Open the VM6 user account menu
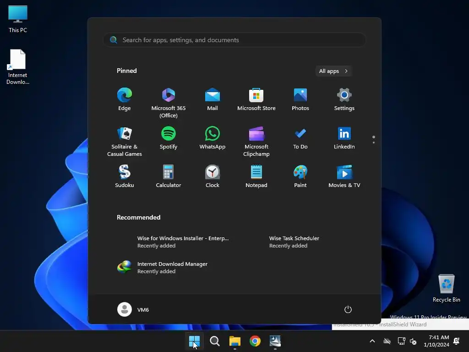The image size is (469, 352). pos(133,309)
